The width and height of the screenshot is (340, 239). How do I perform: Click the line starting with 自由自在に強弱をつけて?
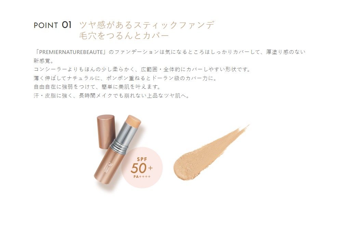click(97, 87)
